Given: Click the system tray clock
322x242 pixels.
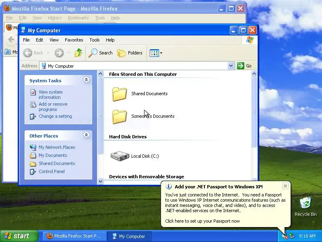Looking at the screenshot, I should point(307,236).
